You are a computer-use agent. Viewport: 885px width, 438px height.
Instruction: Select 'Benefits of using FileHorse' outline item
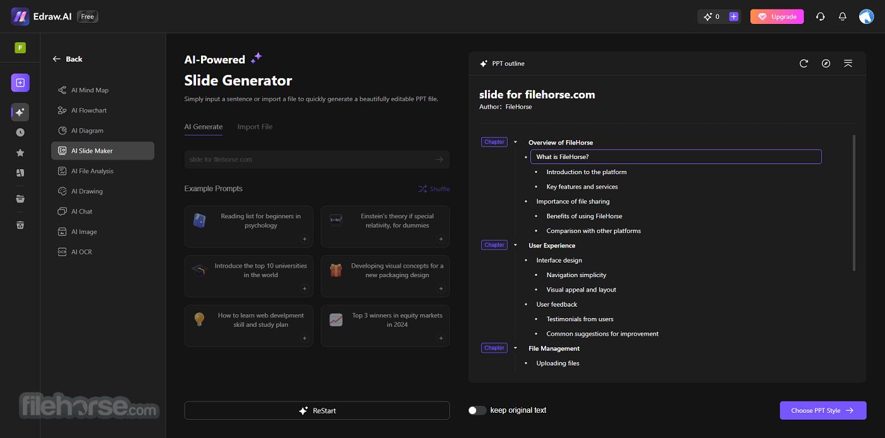pyautogui.click(x=584, y=216)
